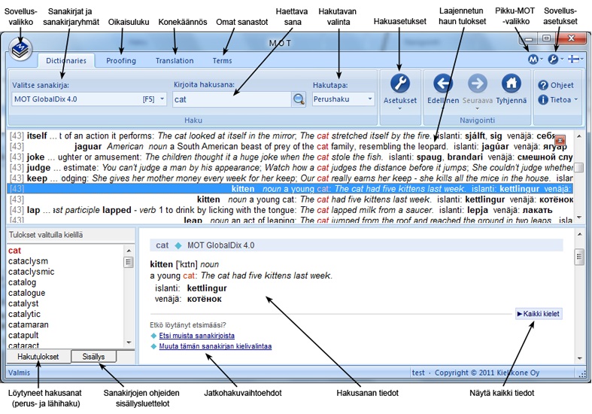Open the Finnish flag language menu

click(x=574, y=59)
